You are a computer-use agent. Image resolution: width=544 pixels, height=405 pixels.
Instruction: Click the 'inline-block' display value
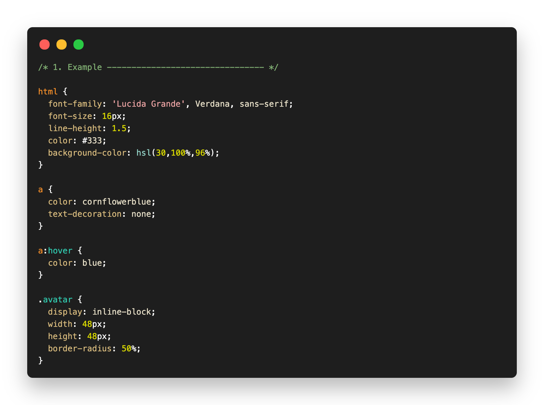tap(122, 312)
